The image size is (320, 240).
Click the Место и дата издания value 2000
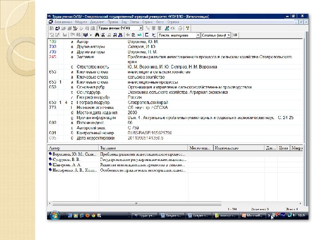pyautogui.click(x=132, y=112)
